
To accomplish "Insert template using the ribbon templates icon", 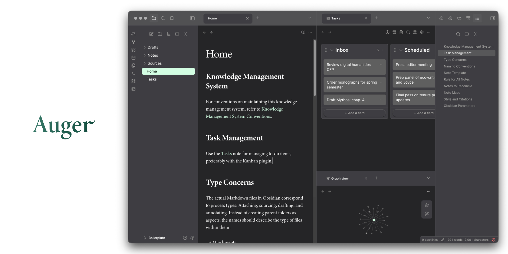I will [x=133, y=65].
